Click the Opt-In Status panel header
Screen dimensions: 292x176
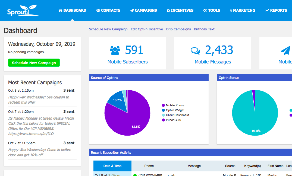[255, 78]
